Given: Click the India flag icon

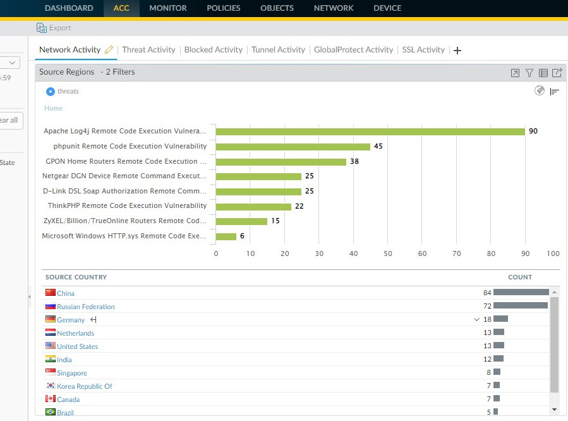Looking at the screenshot, I should [51, 359].
